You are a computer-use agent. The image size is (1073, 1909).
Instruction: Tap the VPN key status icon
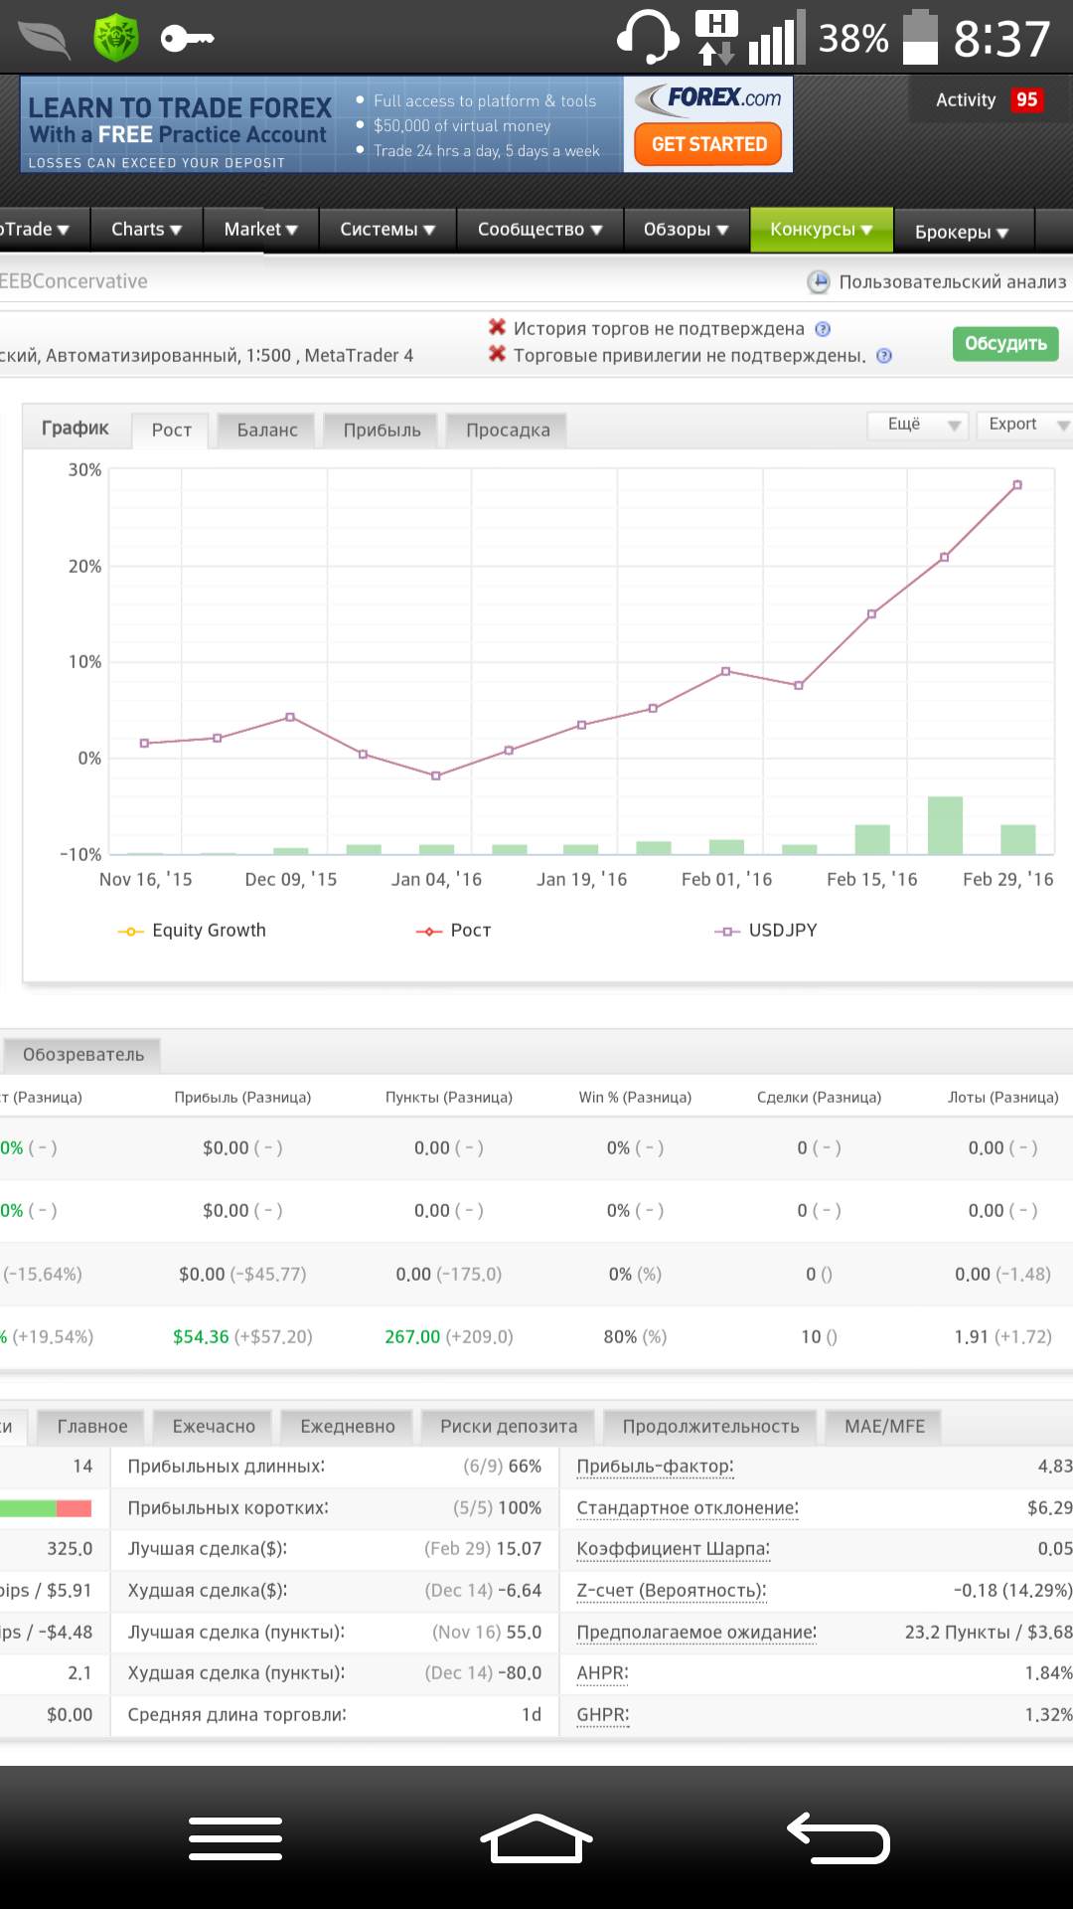188,39
